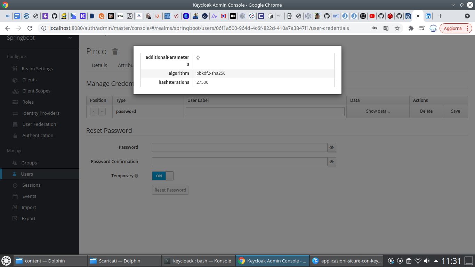
Task: Open media control icon
Action: pyautogui.click(x=422, y=28)
